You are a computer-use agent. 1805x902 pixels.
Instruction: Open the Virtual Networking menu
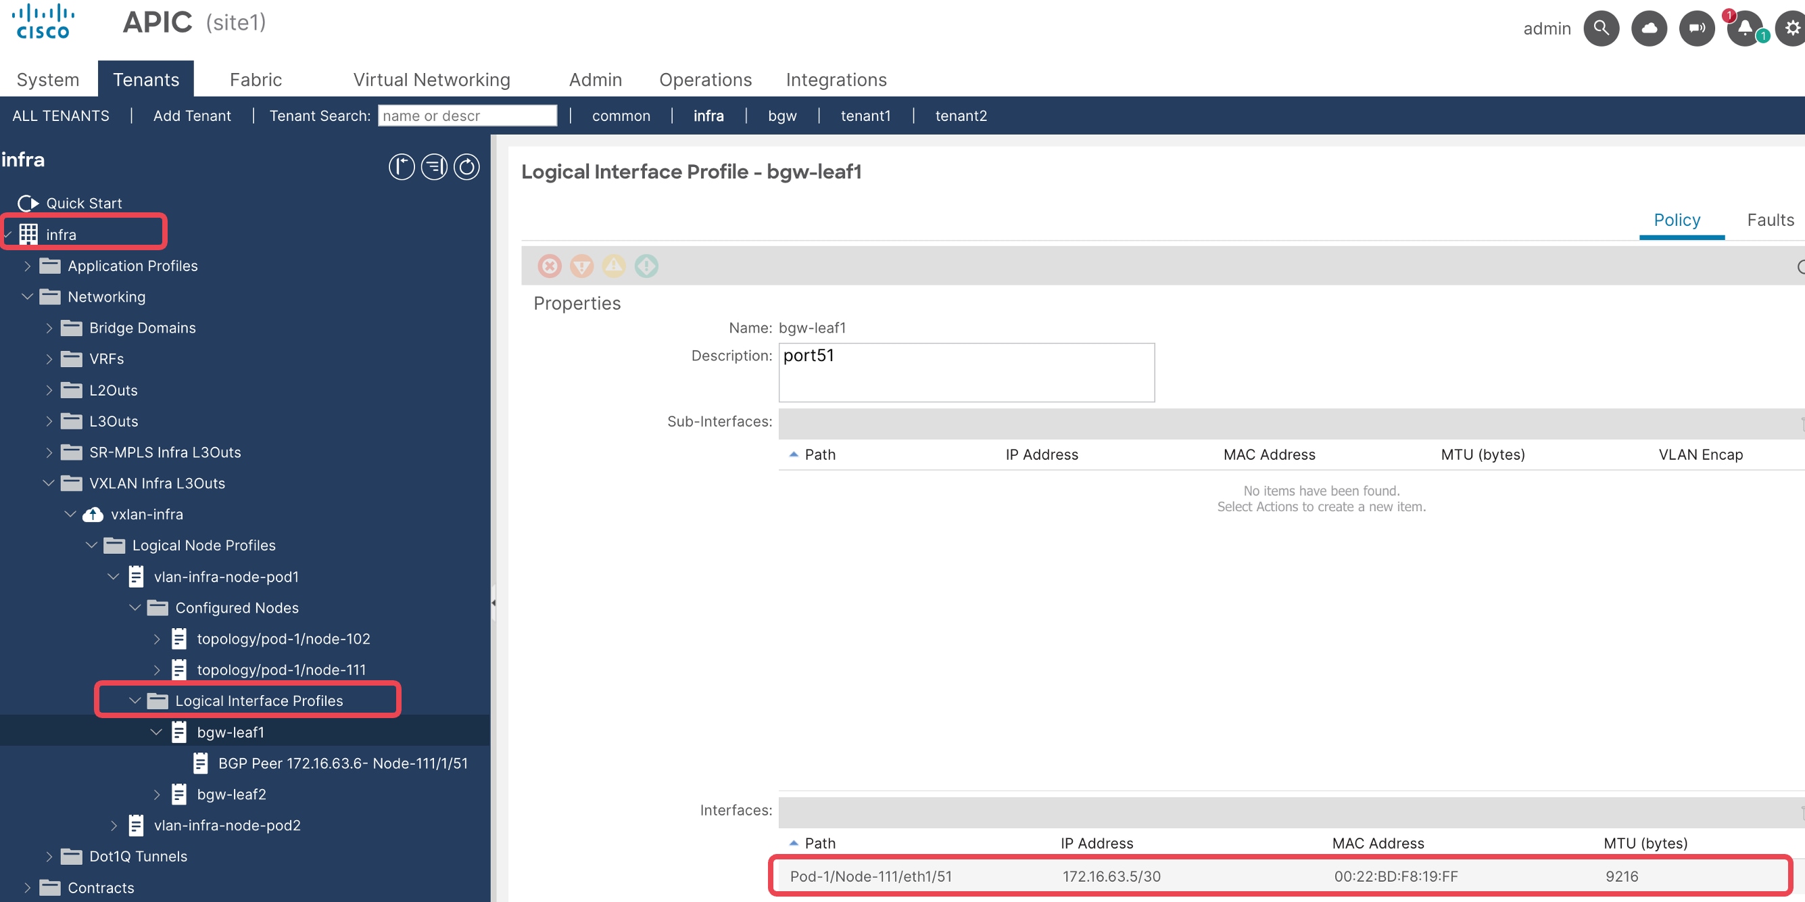(x=431, y=80)
